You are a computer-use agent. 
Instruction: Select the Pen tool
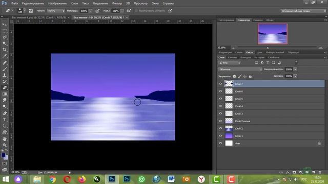point(5,113)
